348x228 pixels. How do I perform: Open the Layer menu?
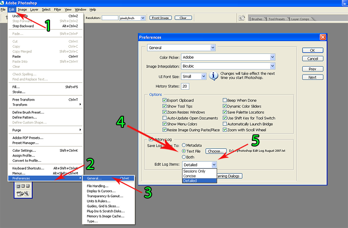34,10
